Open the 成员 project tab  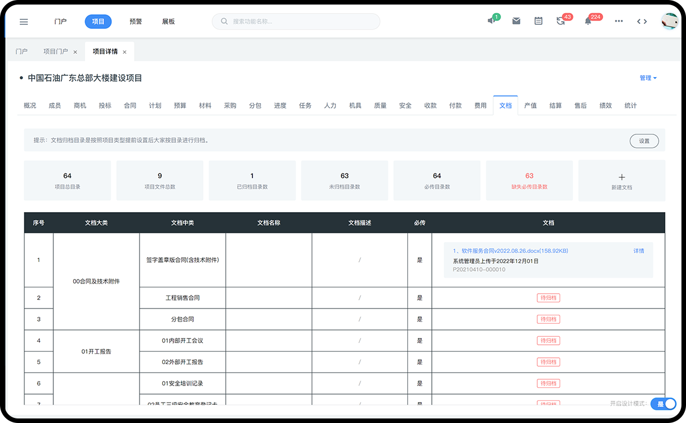55,105
